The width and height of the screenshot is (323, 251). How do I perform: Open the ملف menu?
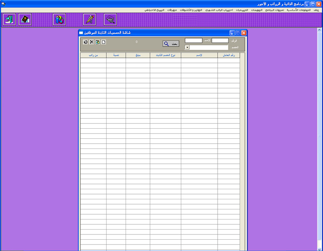[x=316, y=9]
